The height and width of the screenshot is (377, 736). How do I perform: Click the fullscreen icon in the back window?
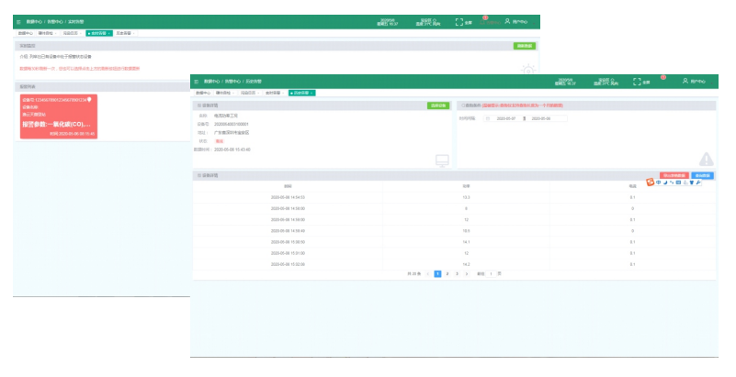pyautogui.click(x=459, y=22)
